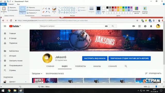Viewport: 165px width, 93px height.
Task: Switch to the Вид ribbon tab
Action: coord(18,4)
